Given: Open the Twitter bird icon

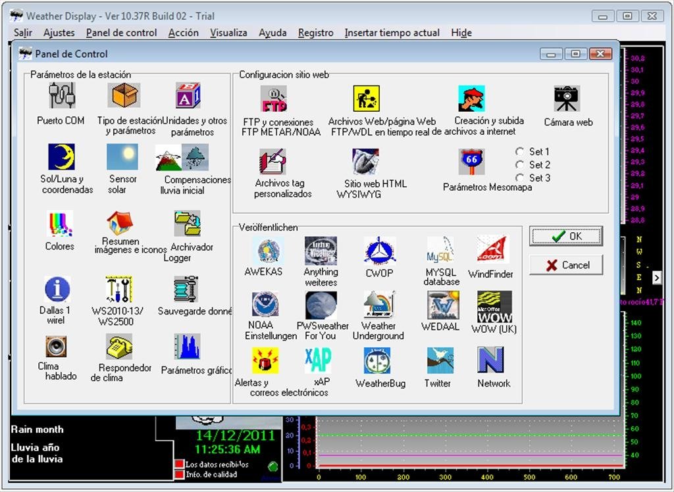Looking at the screenshot, I should tap(440, 360).
